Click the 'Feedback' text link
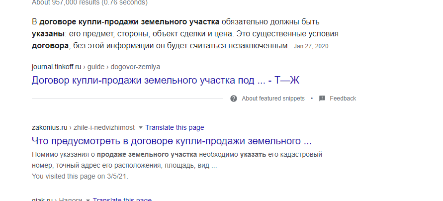The image size is (443, 201). (x=343, y=99)
